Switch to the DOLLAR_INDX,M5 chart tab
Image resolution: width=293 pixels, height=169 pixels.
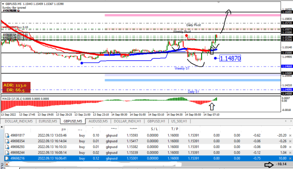point(19,121)
